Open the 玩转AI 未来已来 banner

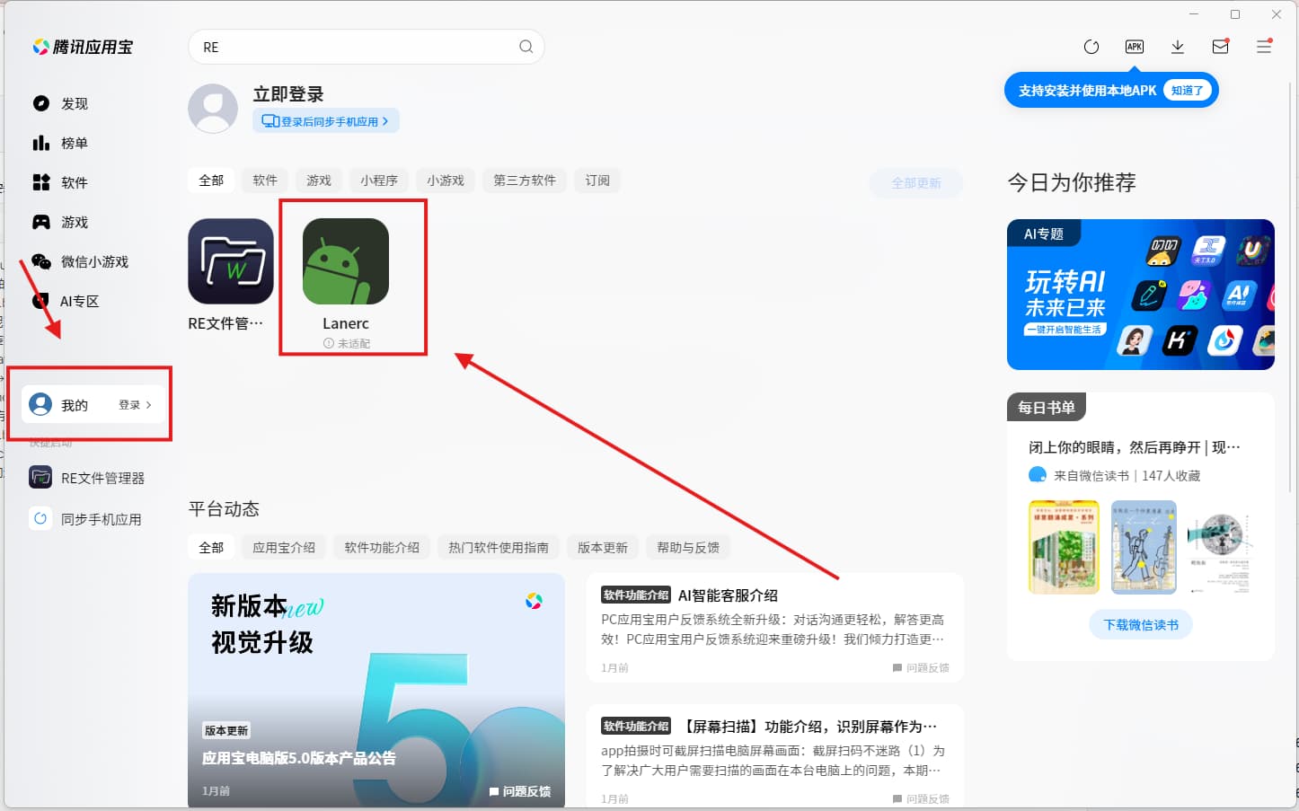(1141, 295)
